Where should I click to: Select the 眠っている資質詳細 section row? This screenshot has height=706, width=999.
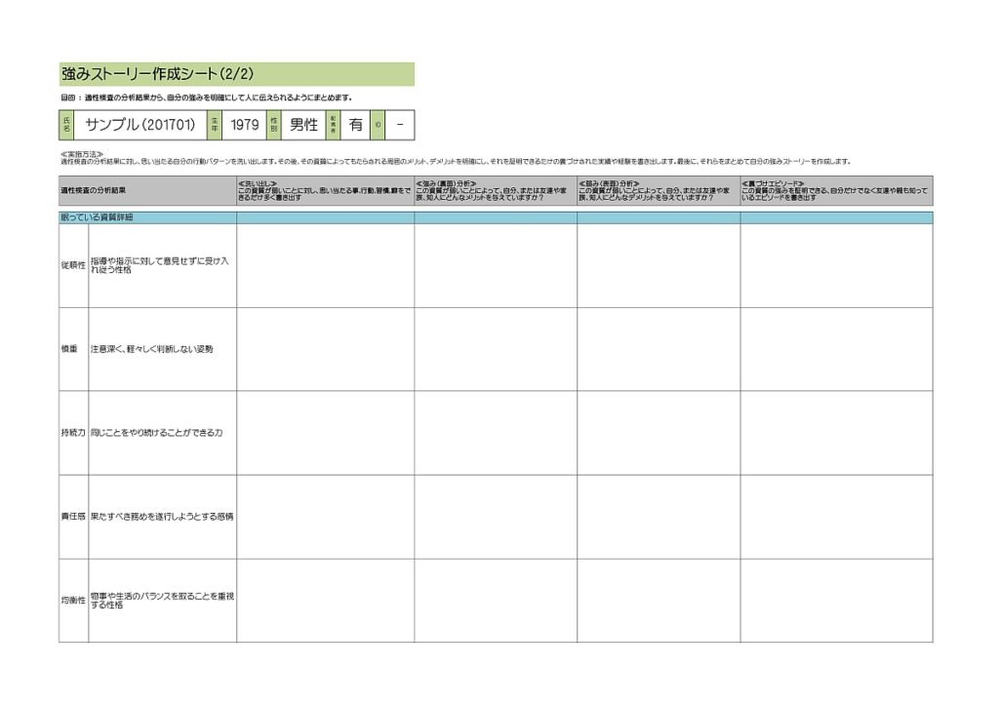[x=496, y=217]
